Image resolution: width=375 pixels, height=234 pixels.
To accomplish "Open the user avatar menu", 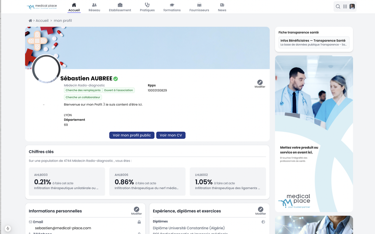I will pyautogui.click(x=352, y=6).
